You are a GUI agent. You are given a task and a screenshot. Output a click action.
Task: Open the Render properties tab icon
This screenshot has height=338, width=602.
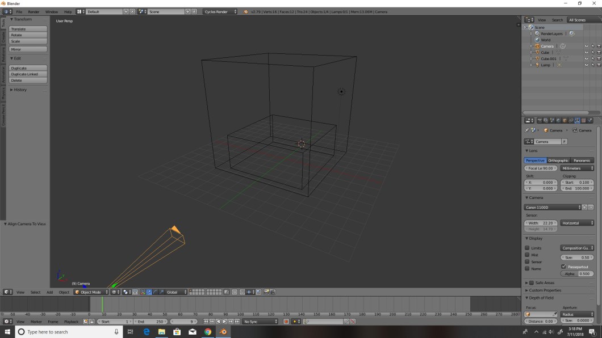click(x=540, y=120)
